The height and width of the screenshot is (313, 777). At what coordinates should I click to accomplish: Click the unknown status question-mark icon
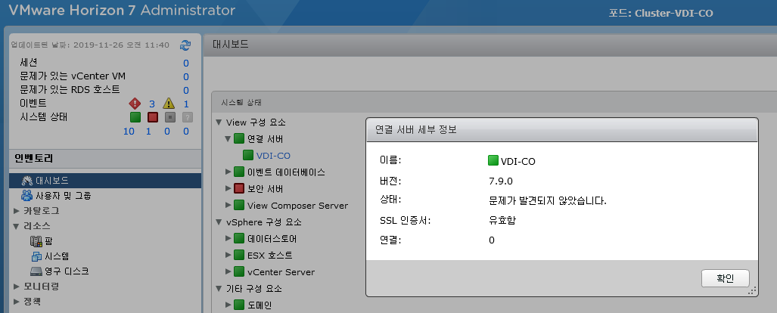188,117
